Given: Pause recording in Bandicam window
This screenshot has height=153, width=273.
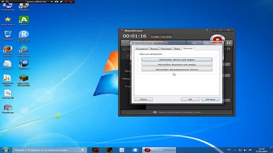Looking at the screenshot, I should 229,43.
